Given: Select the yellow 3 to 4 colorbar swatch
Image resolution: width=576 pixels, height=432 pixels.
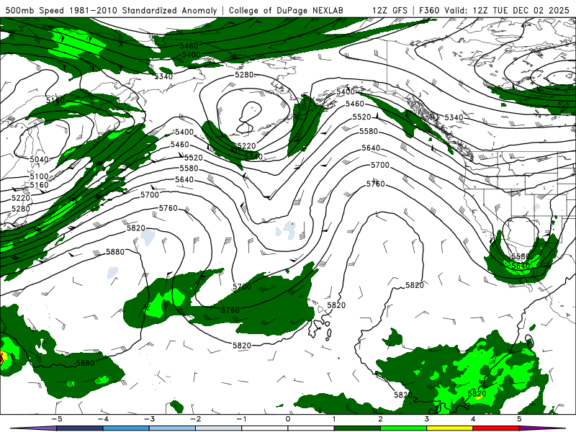Looking at the screenshot, I should (449, 428).
